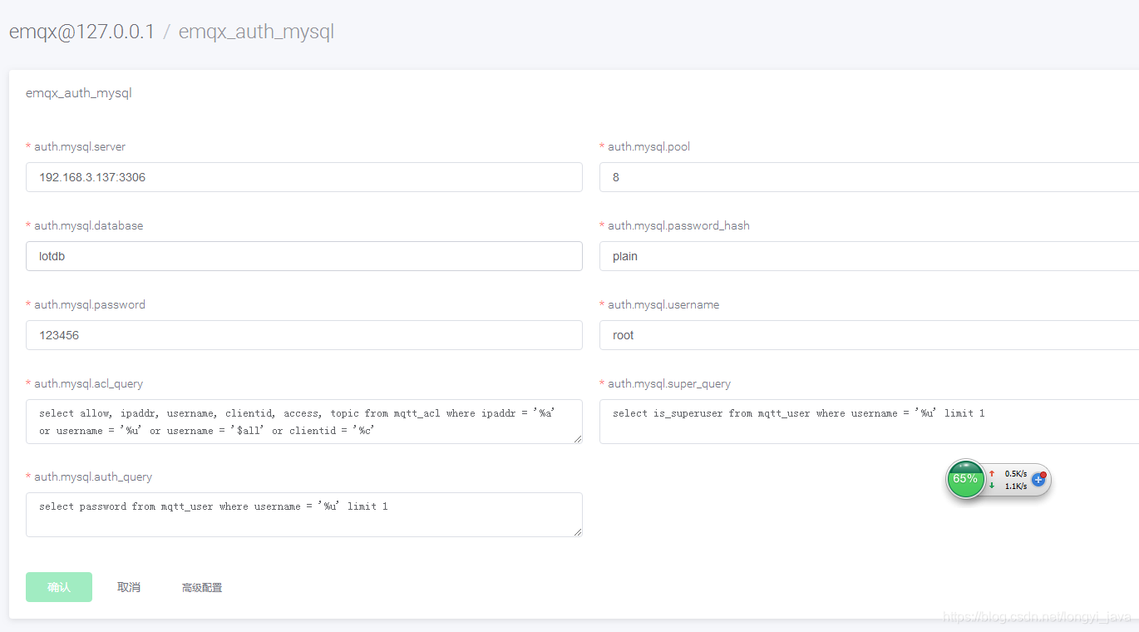Grab the acl_query textarea resize handle

click(x=577, y=438)
